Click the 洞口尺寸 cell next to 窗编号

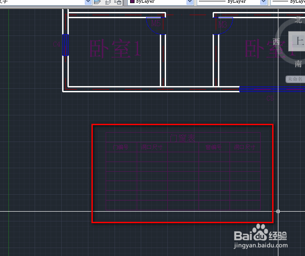coord(245,147)
